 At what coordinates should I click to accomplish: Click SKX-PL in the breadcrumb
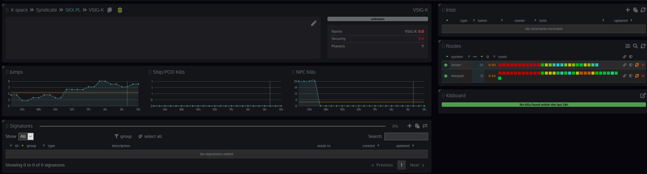[x=73, y=10]
